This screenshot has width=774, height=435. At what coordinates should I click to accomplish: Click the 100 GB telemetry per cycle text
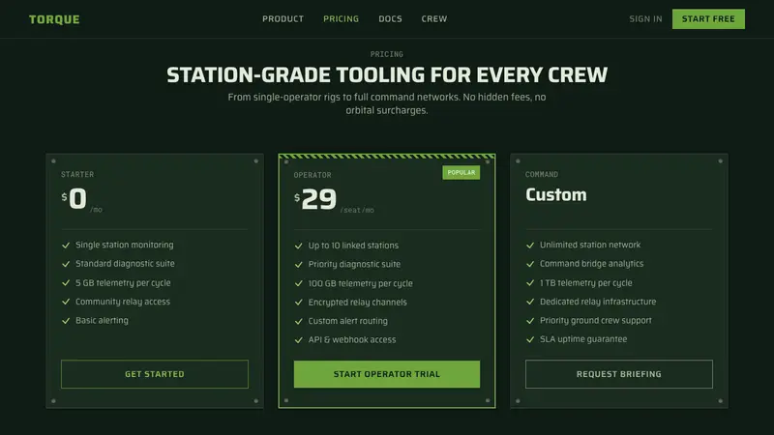(360, 283)
